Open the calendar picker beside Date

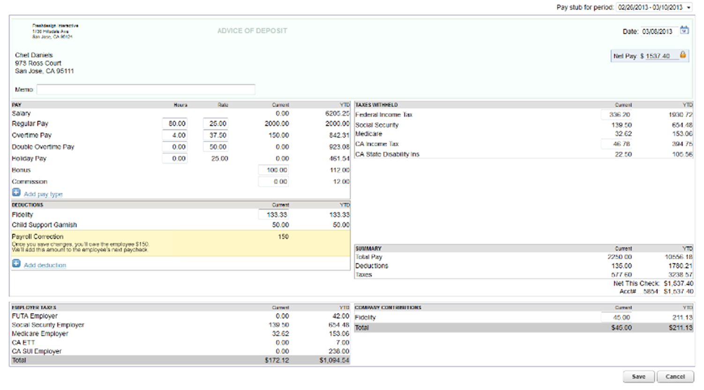coord(684,30)
